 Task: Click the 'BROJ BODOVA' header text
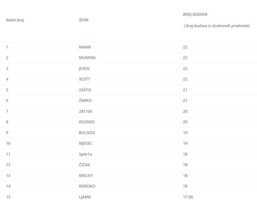coord(195,14)
